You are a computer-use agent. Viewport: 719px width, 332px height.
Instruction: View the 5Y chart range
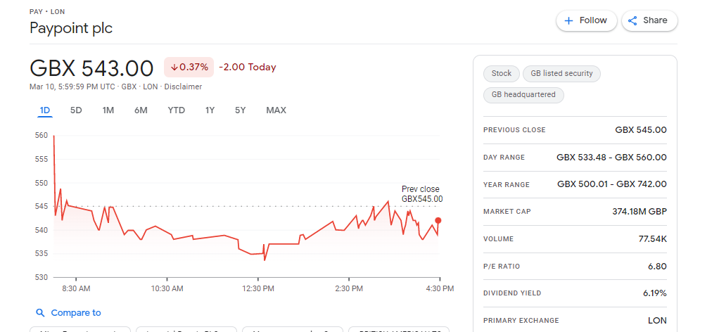pos(241,110)
